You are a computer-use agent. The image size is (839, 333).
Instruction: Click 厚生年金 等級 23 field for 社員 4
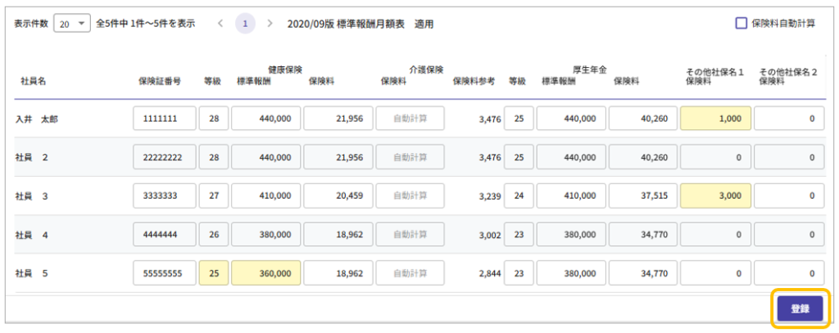[x=518, y=234]
